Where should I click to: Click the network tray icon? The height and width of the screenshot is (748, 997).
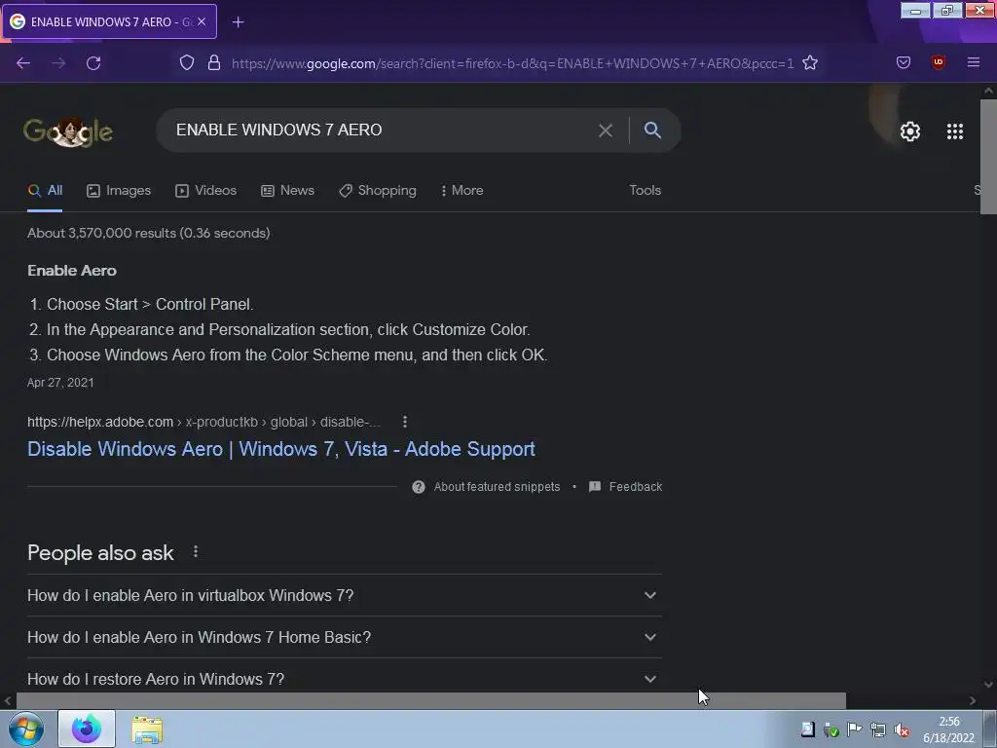pos(878,730)
